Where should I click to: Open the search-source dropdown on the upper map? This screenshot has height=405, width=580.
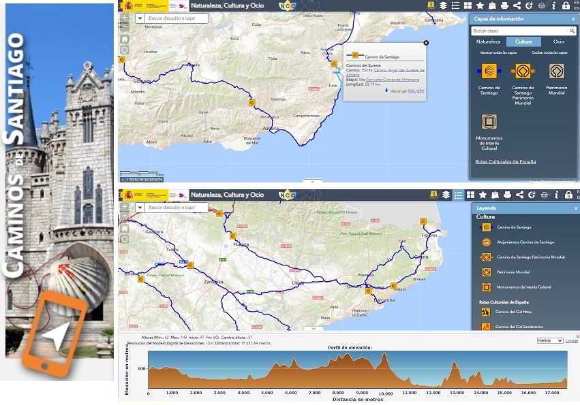pyautogui.click(x=140, y=18)
